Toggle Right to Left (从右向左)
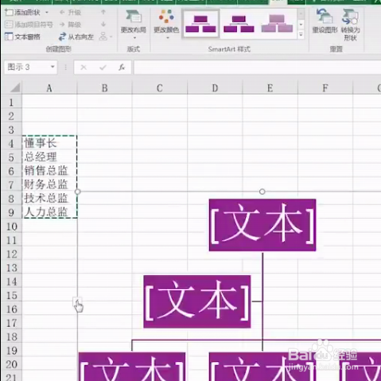The height and width of the screenshot is (381, 381). (x=76, y=37)
